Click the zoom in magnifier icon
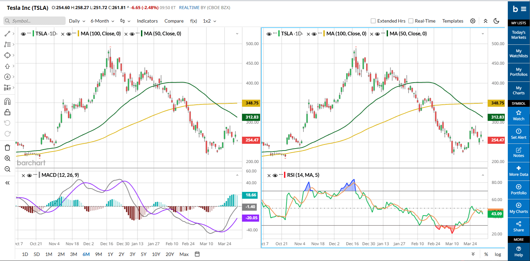The height and width of the screenshot is (261, 530). click(x=7, y=158)
